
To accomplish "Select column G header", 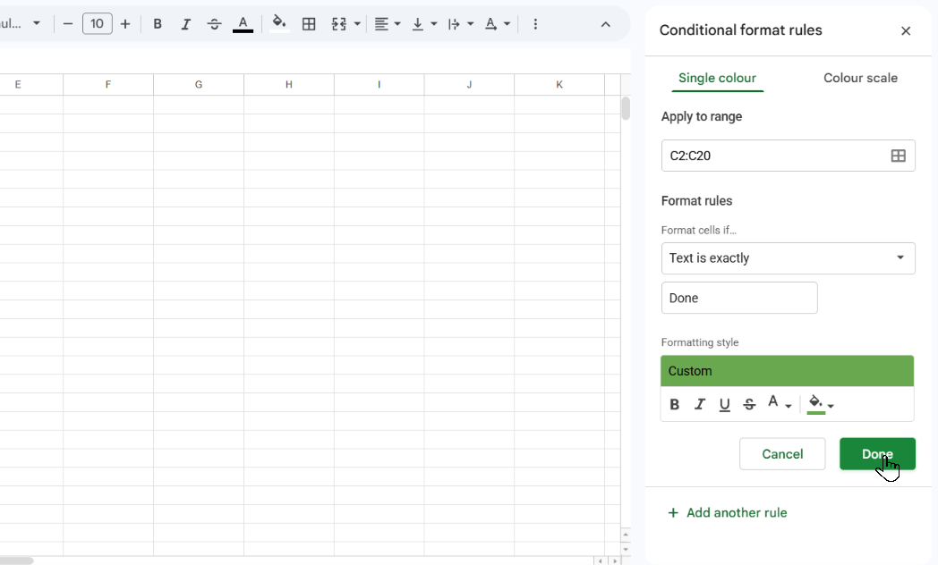I will tap(199, 85).
